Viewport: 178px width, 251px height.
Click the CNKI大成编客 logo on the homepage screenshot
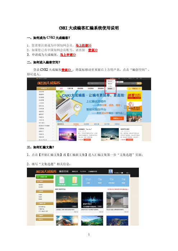[49, 83]
